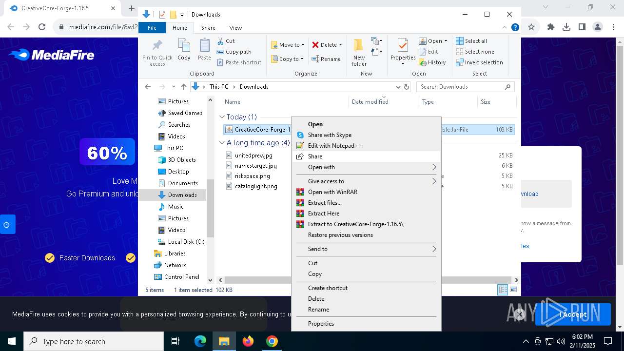The image size is (624, 351).
Task: Switch to the Share ribbon tab
Action: (208, 28)
